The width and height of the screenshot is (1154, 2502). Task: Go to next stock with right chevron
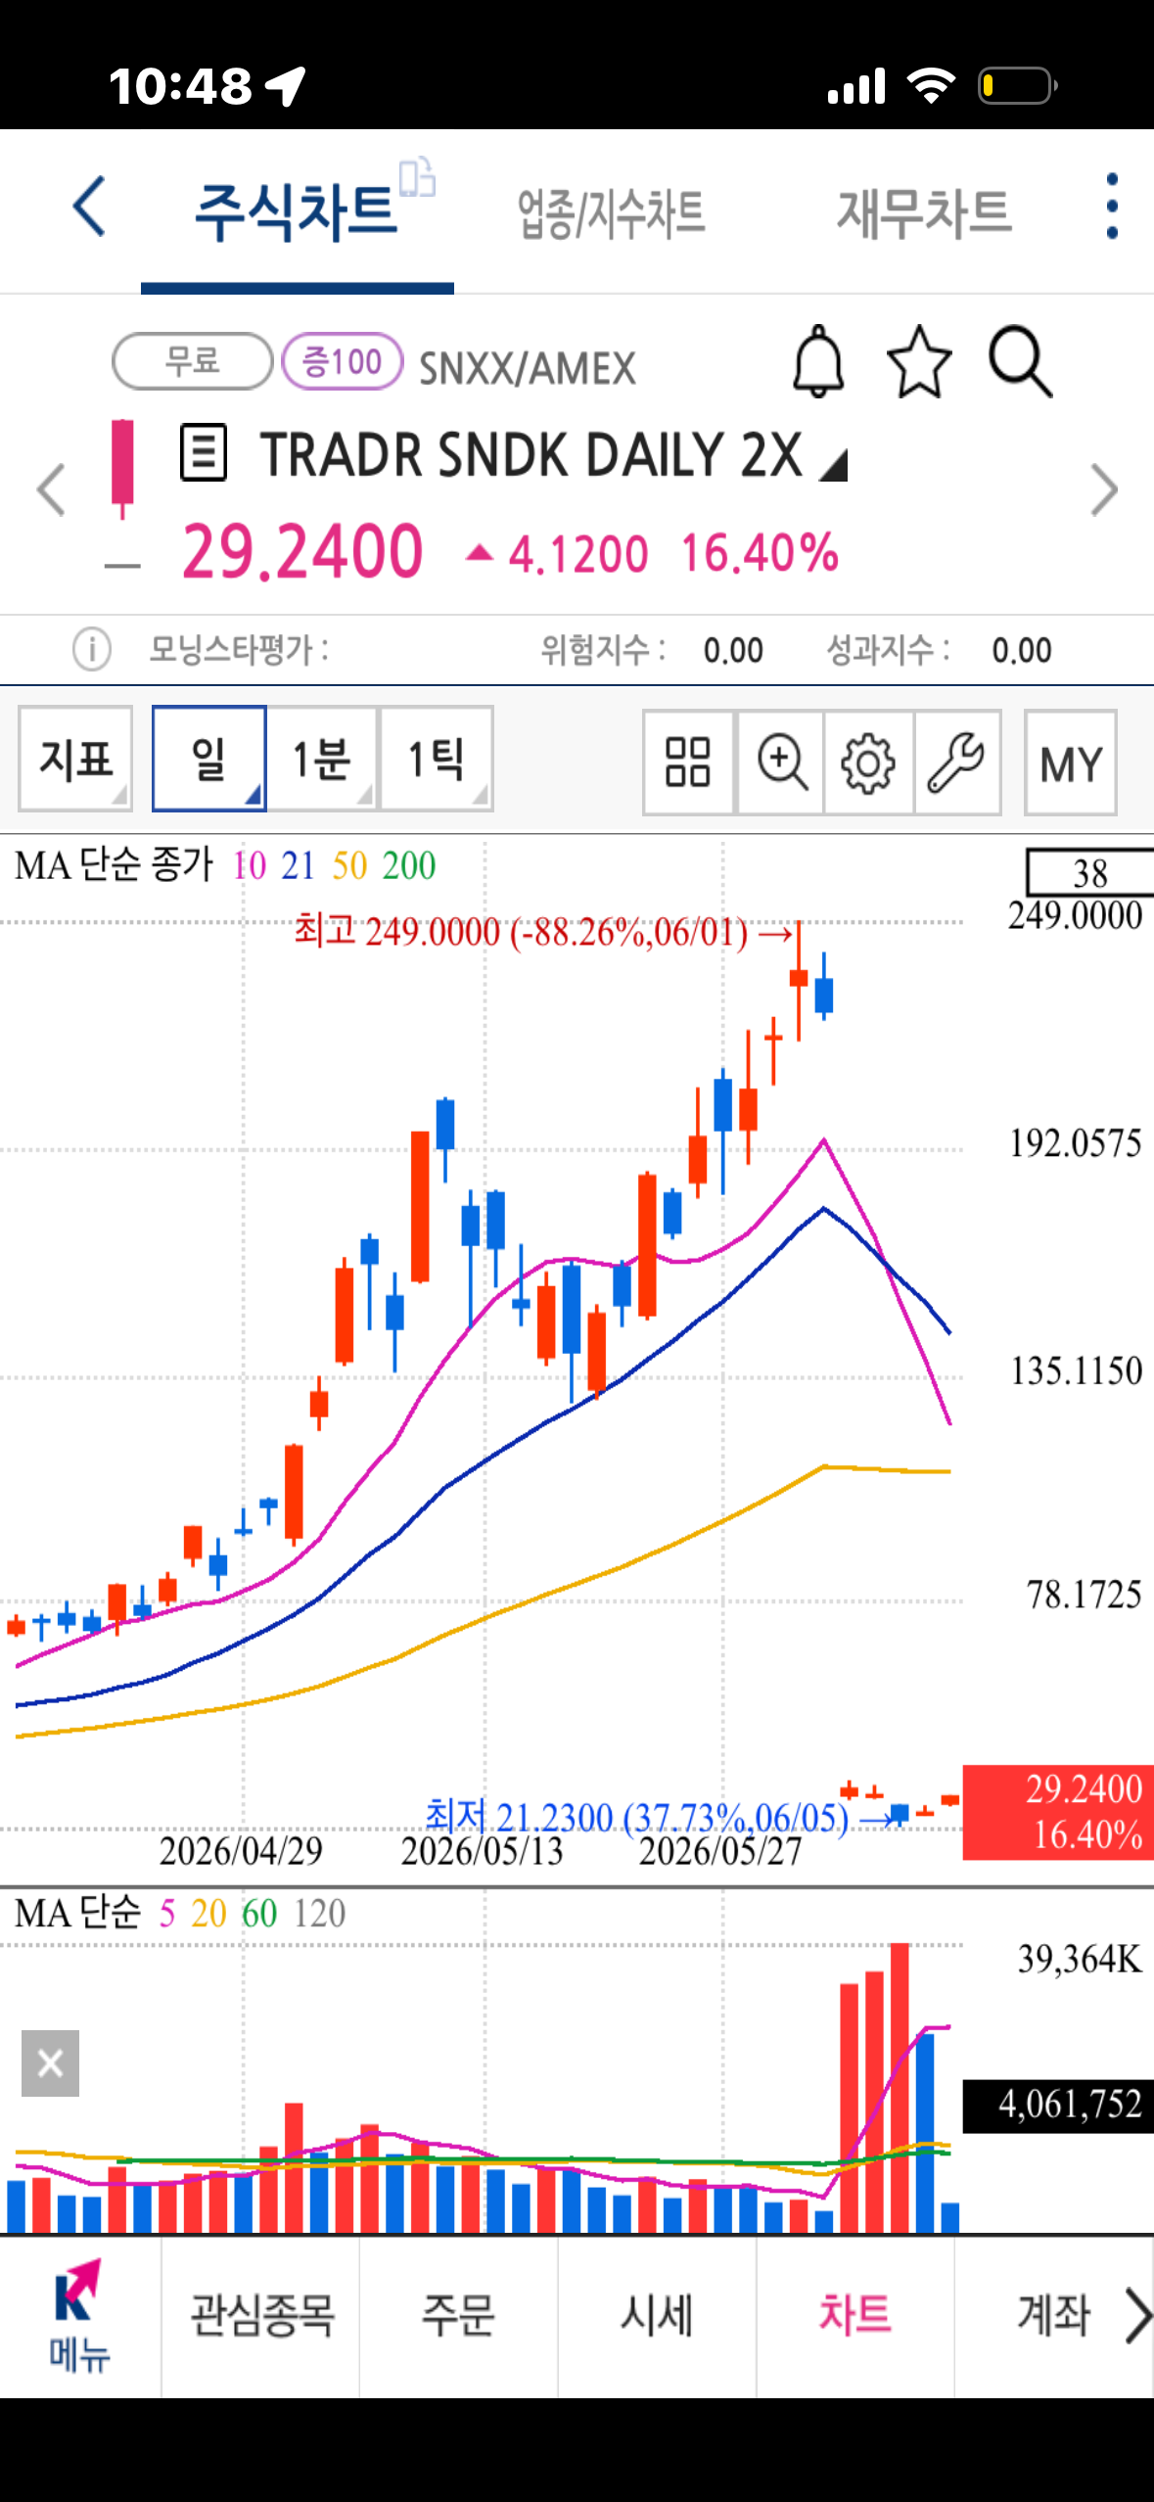coord(1104,489)
